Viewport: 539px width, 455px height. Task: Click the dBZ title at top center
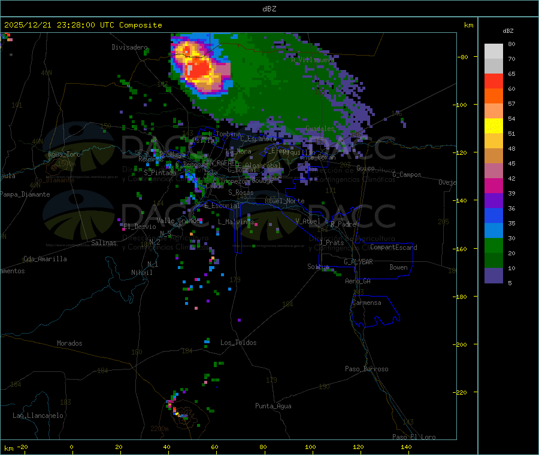click(269, 9)
